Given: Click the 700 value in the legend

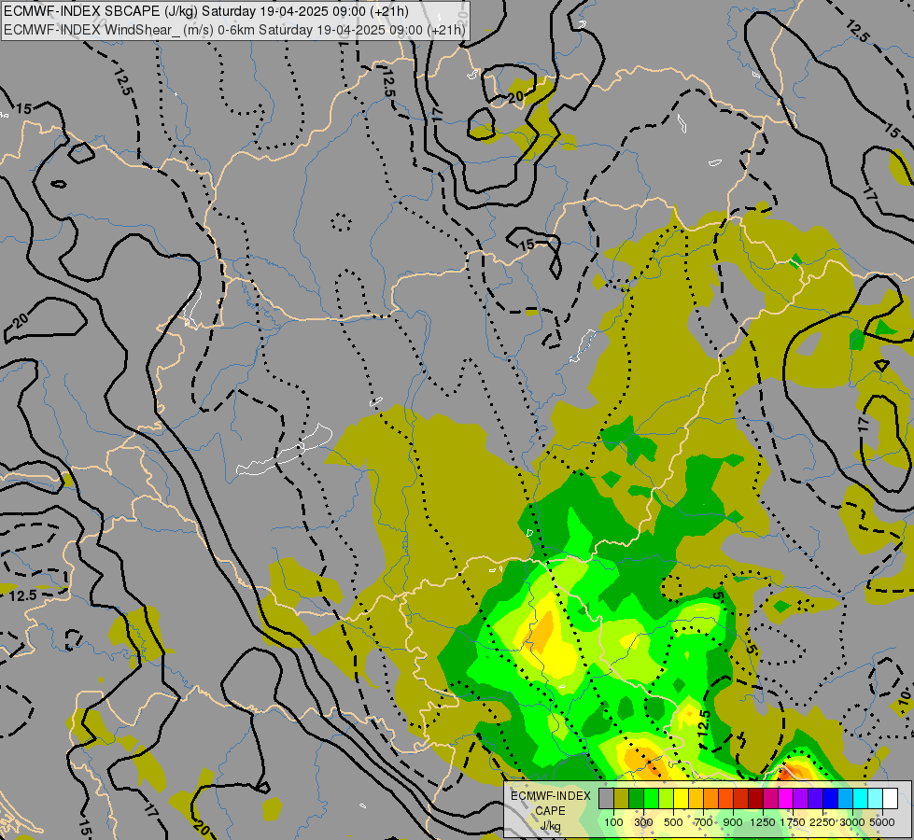Looking at the screenshot, I should pyautogui.click(x=704, y=822).
